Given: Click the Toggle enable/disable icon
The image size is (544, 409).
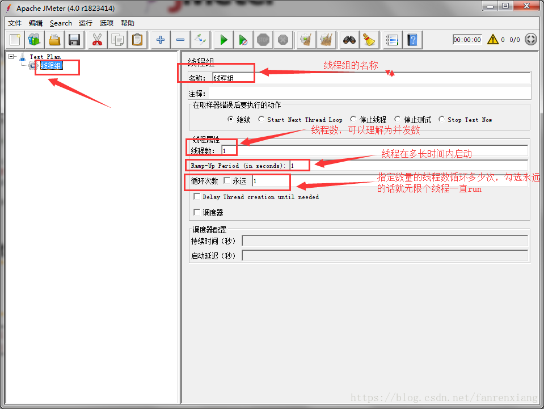Looking at the screenshot, I should 200,40.
